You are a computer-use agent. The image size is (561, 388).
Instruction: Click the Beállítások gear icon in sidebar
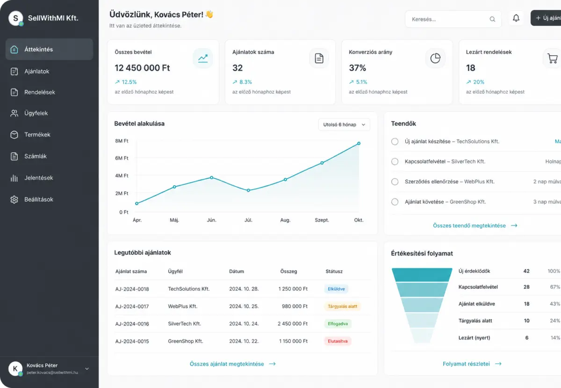[x=14, y=199]
